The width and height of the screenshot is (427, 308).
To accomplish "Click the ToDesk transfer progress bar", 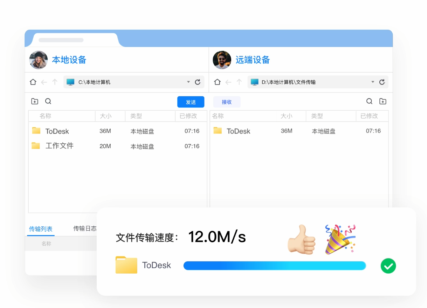I will tap(275, 266).
